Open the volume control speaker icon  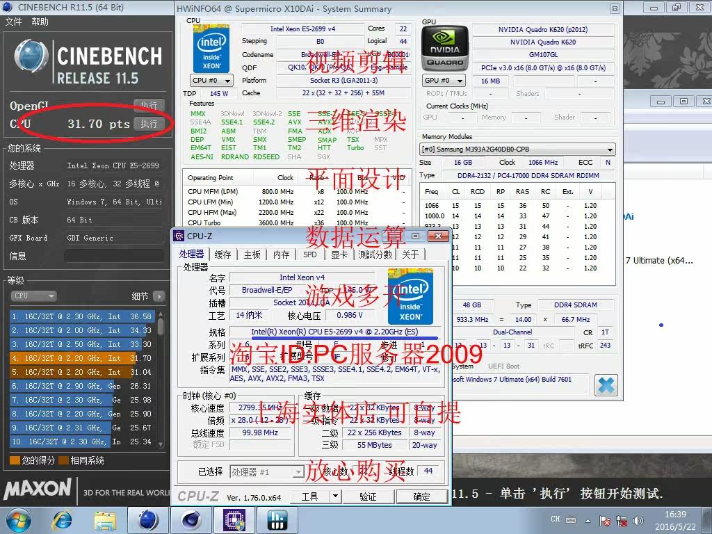[x=638, y=521]
